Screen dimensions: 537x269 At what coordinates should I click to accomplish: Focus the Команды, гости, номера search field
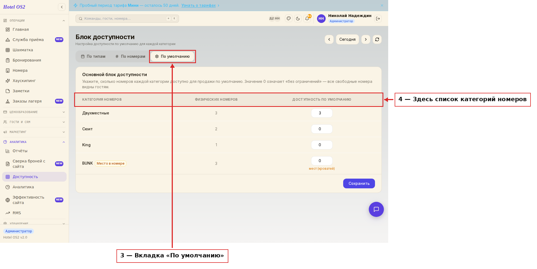click(127, 19)
